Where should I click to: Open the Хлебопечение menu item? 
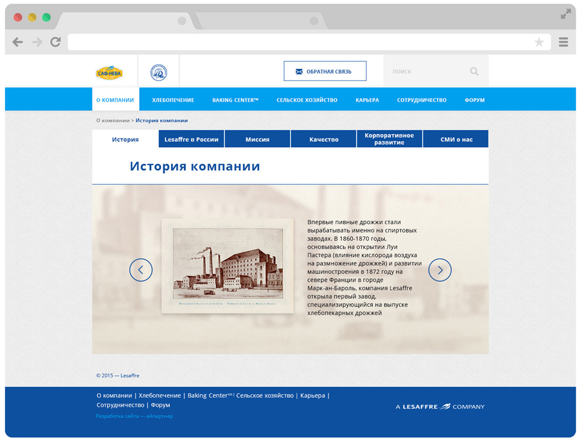click(173, 100)
